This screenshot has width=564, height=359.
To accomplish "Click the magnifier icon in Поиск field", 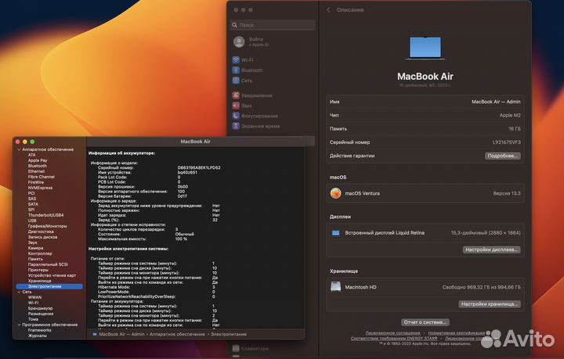I will (234, 25).
